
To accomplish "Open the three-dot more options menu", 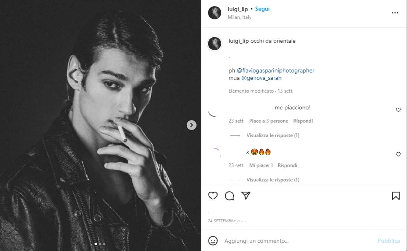I will 395,13.
